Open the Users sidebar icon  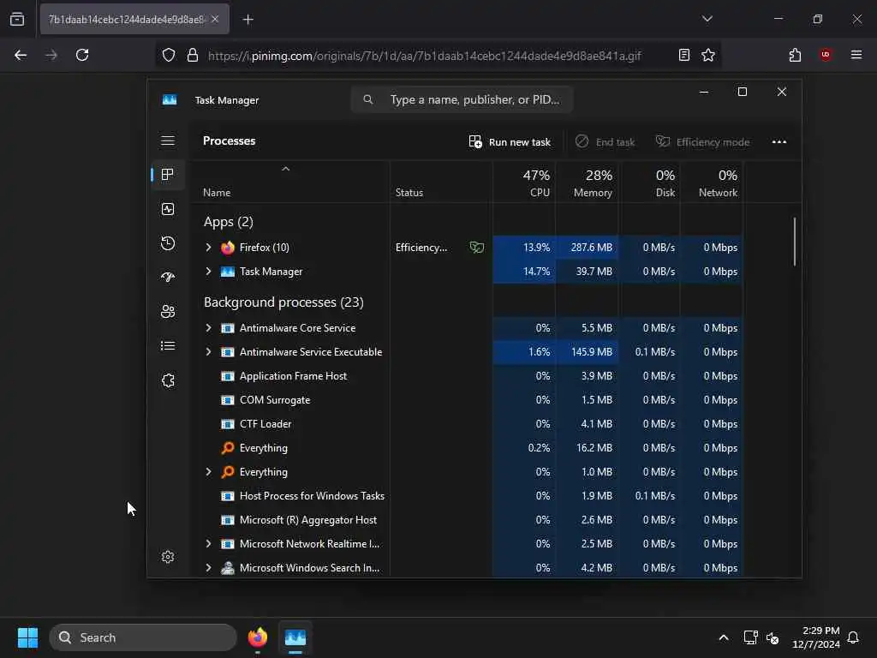[x=168, y=312]
